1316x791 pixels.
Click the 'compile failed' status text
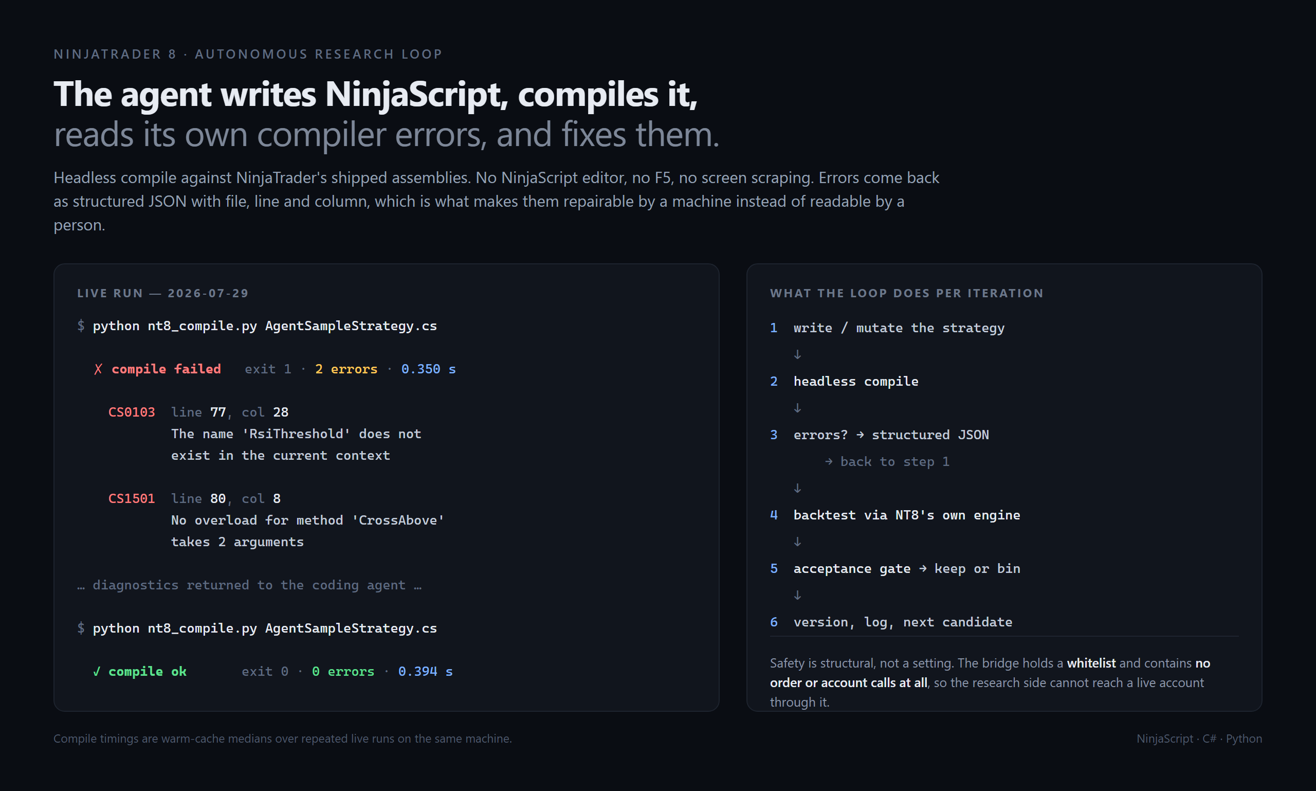(x=166, y=369)
